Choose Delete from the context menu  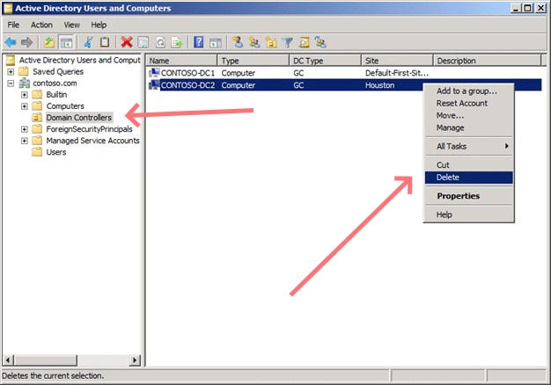(448, 177)
